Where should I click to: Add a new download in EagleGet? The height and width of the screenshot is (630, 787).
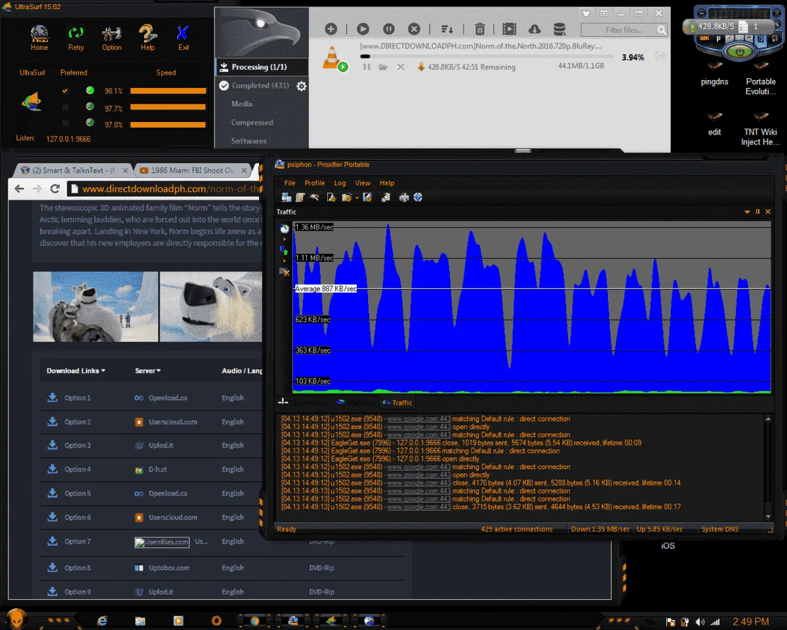coord(331,29)
